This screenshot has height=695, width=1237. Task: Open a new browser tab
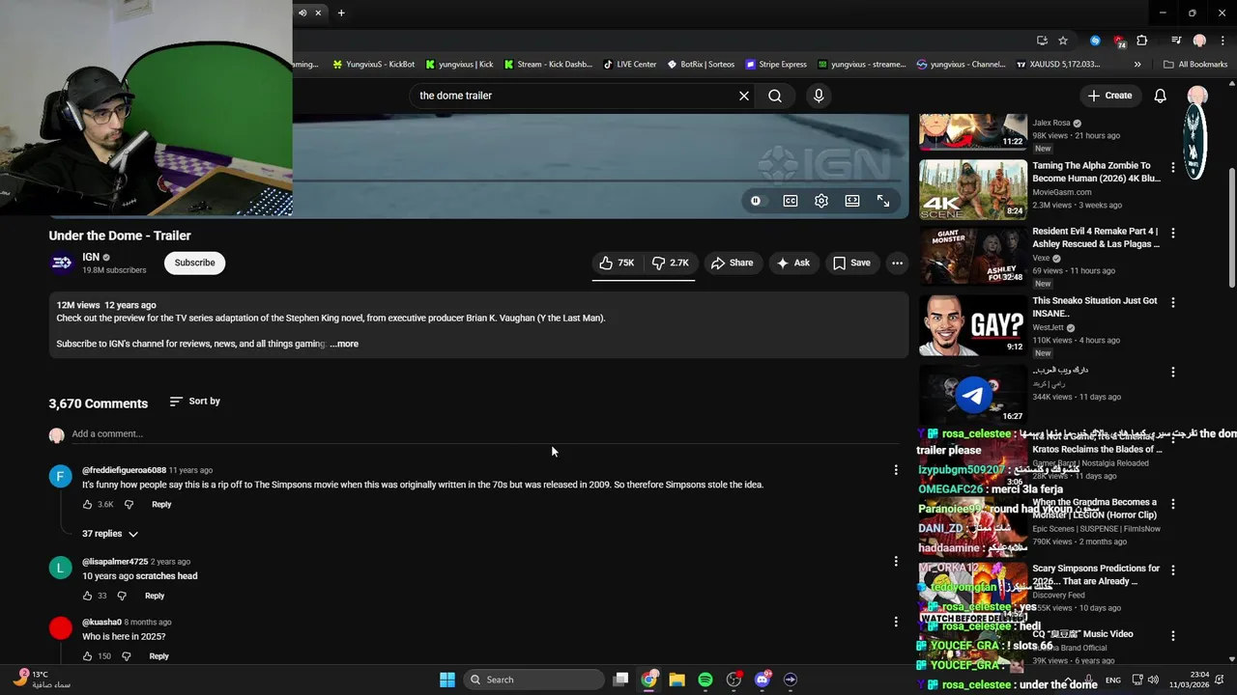tap(341, 13)
